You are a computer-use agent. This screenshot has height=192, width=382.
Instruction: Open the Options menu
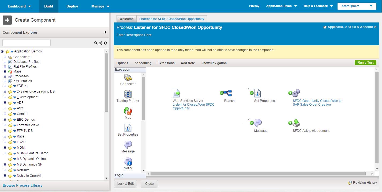coord(122,63)
